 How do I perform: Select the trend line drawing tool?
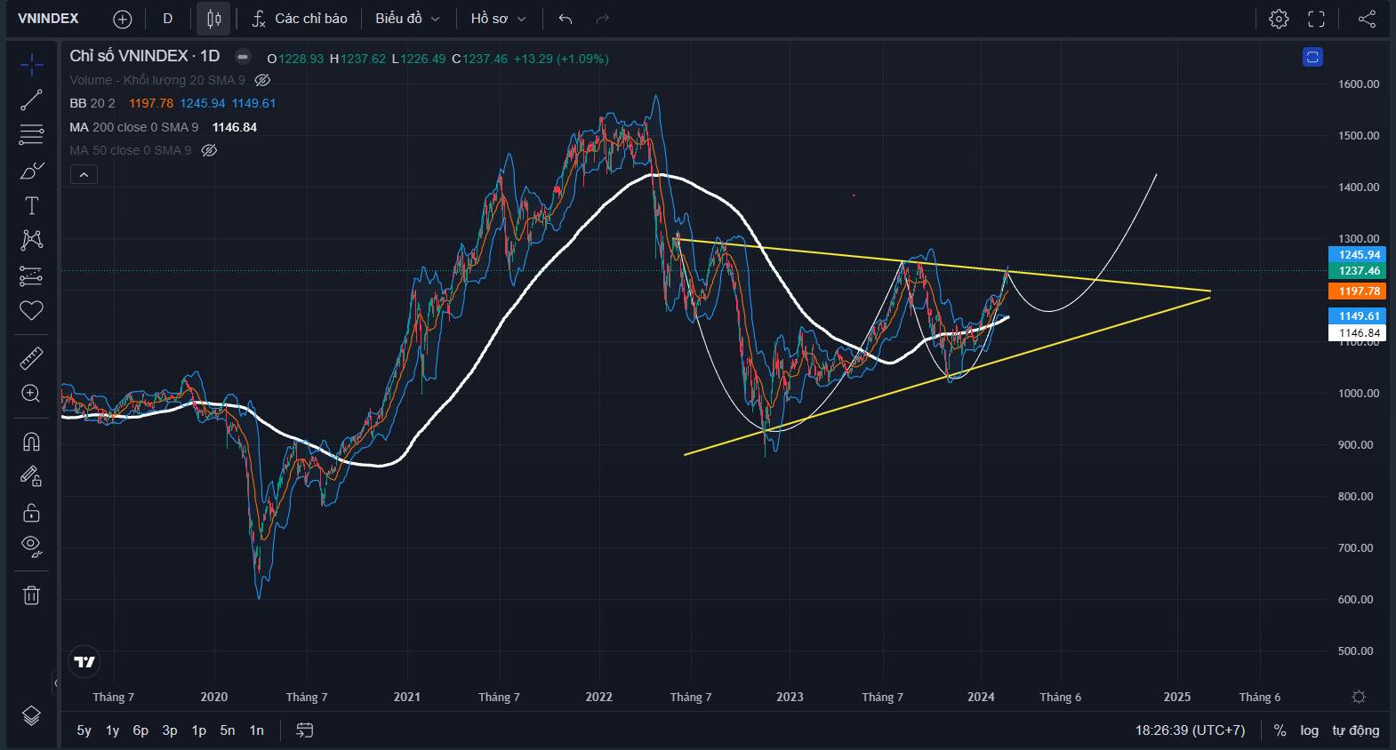tap(31, 100)
